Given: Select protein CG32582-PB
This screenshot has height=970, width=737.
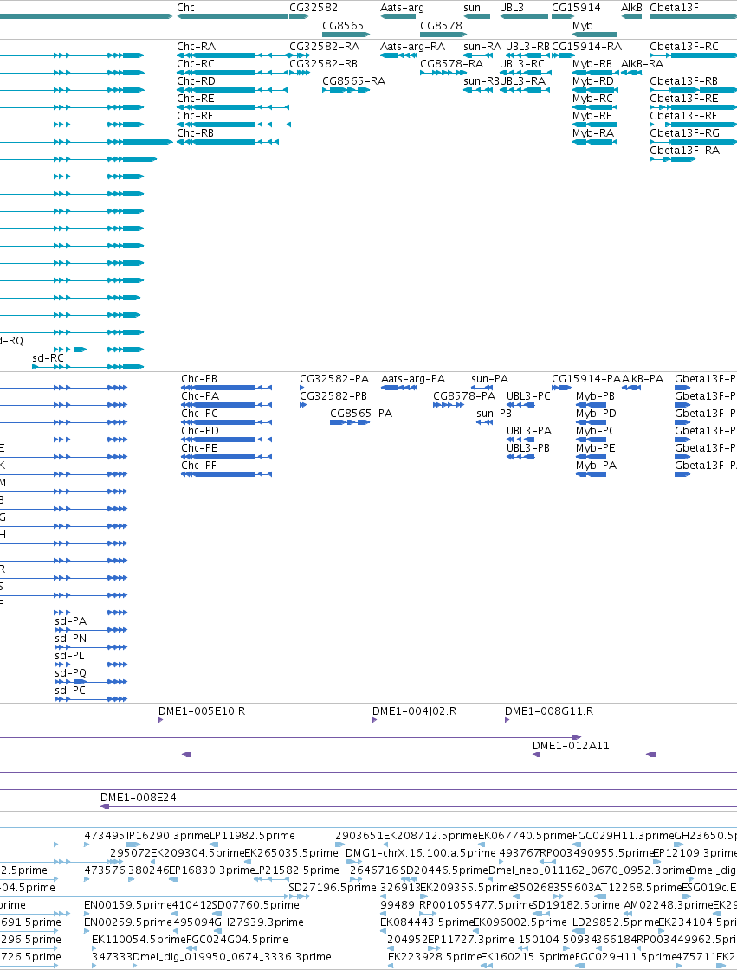Looking at the screenshot, I should [333, 396].
